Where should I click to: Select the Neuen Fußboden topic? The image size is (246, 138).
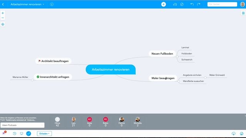click(x=162, y=54)
